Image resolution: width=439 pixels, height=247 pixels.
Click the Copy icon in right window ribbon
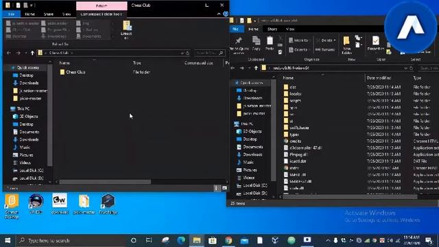[x=256, y=43]
